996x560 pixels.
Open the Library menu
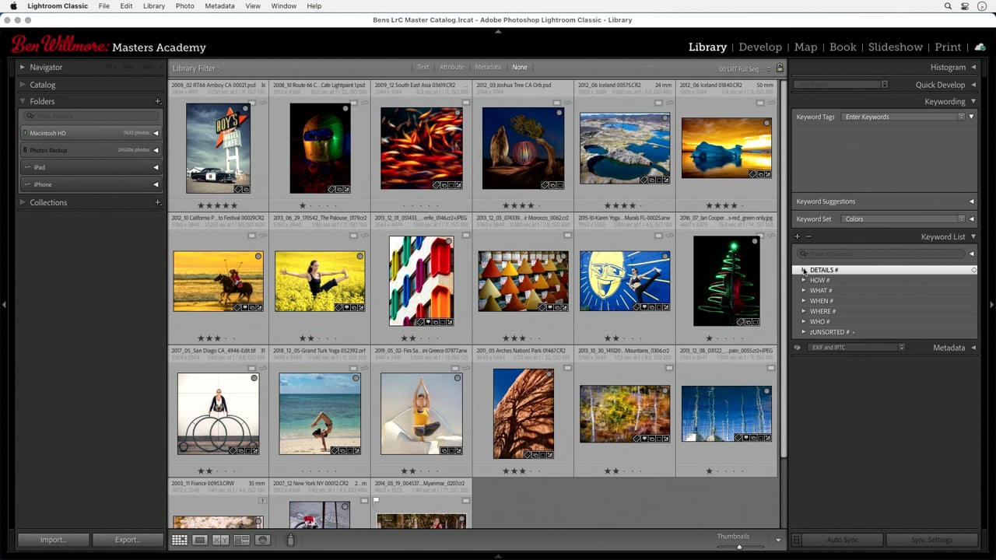coord(154,6)
